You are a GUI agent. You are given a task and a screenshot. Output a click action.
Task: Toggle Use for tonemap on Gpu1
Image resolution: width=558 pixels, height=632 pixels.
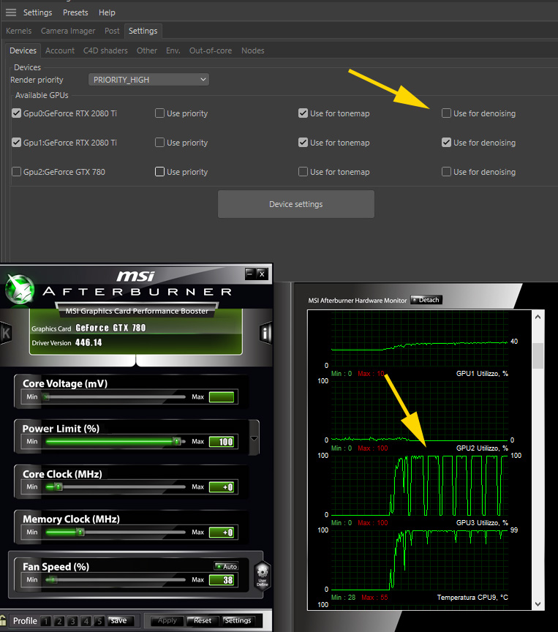(x=303, y=143)
